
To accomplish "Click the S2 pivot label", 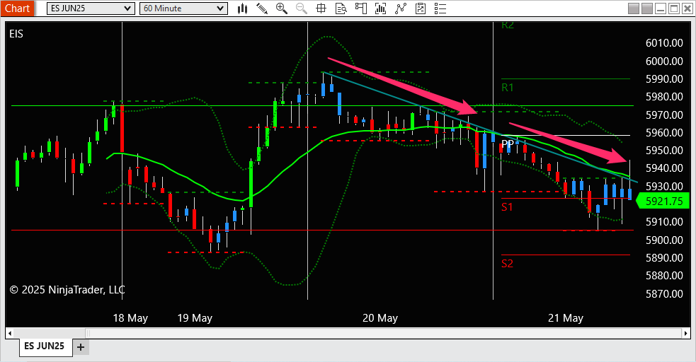I will [x=507, y=264].
